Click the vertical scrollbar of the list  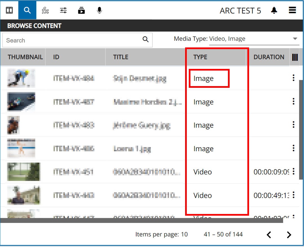(x=301, y=130)
